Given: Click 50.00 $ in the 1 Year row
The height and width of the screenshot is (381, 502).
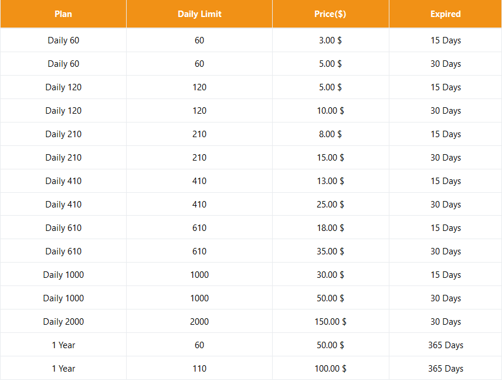Looking at the screenshot, I should pyautogui.click(x=330, y=345).
